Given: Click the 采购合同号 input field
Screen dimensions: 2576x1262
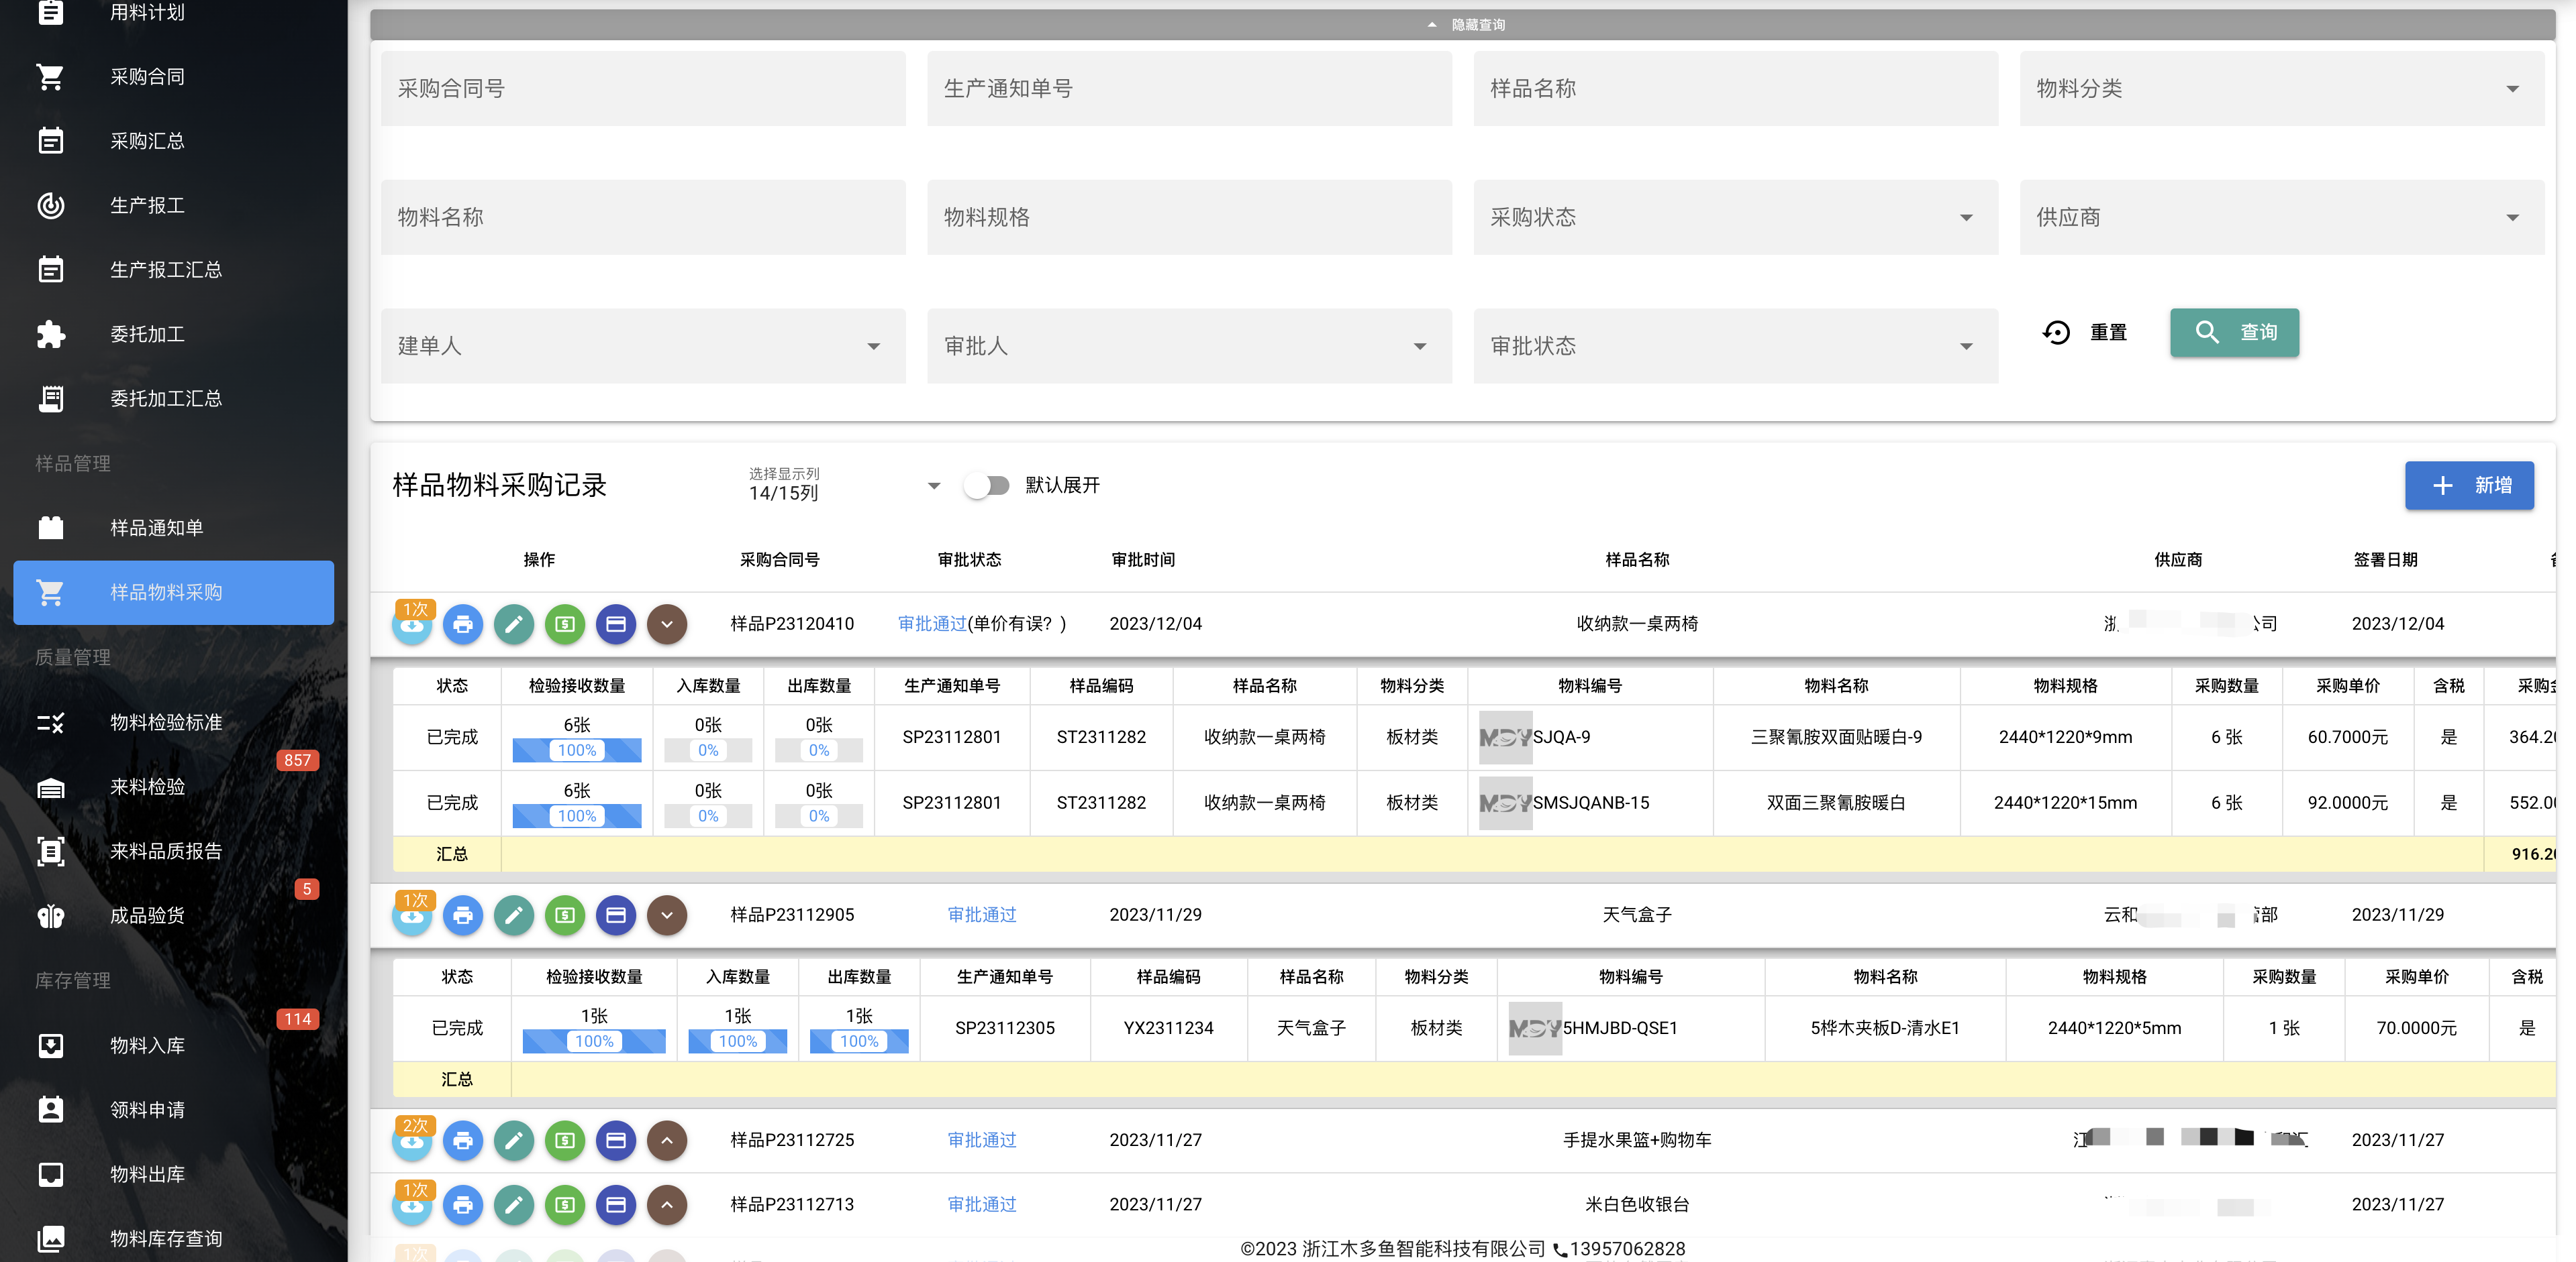Looking at the screenshot, I should pyautogui.click(x=643, y=89).
